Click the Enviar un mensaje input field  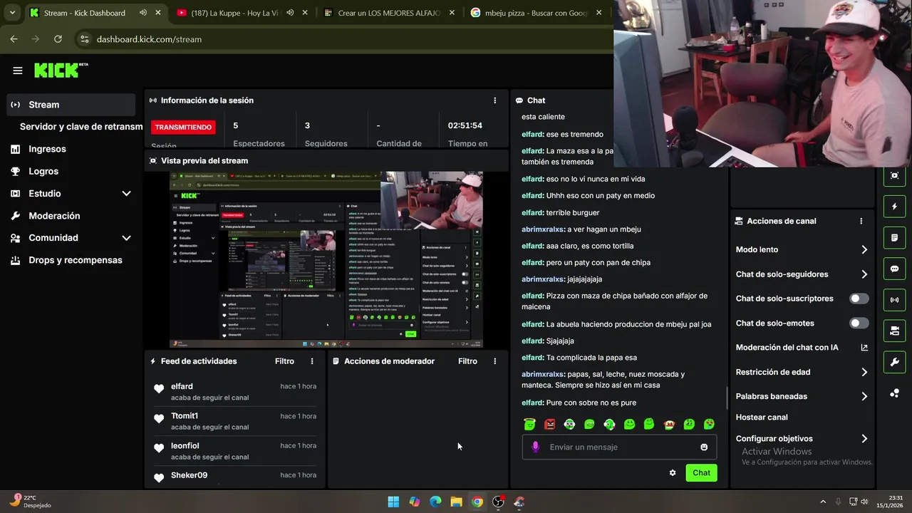[620, 447]
